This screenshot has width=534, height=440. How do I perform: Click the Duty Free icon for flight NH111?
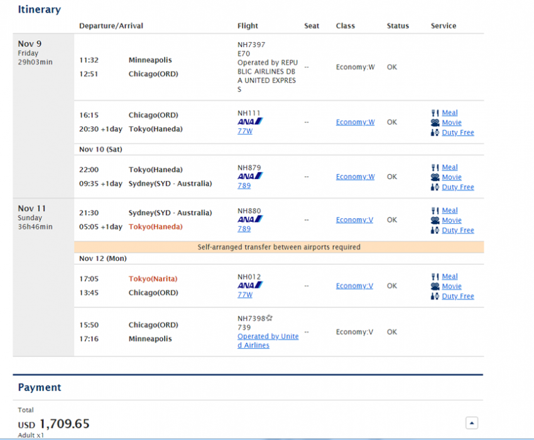click(435, 133)
